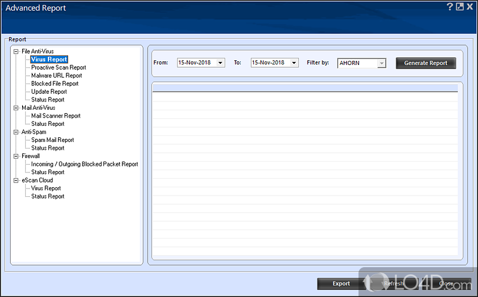Viewport: 478px width, 297px height.
Task: Select Status Report under eScan Cloud
Action: click(48, 196)
